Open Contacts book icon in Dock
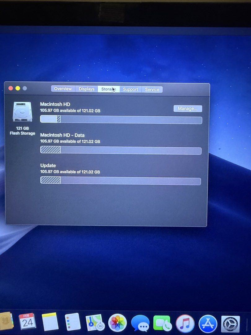The image size is (251, 335). pos(7,321)
